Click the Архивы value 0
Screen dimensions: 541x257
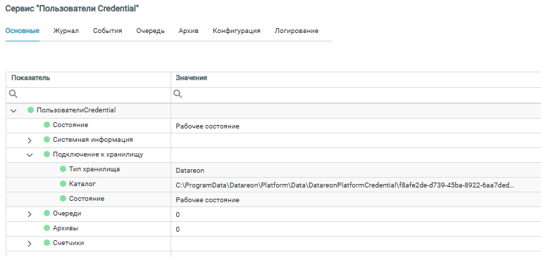tap(178, 230)
